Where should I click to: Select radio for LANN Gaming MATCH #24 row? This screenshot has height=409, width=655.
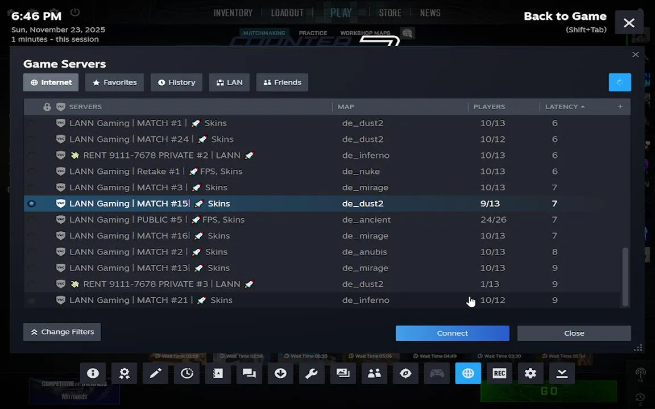(31, 139)
